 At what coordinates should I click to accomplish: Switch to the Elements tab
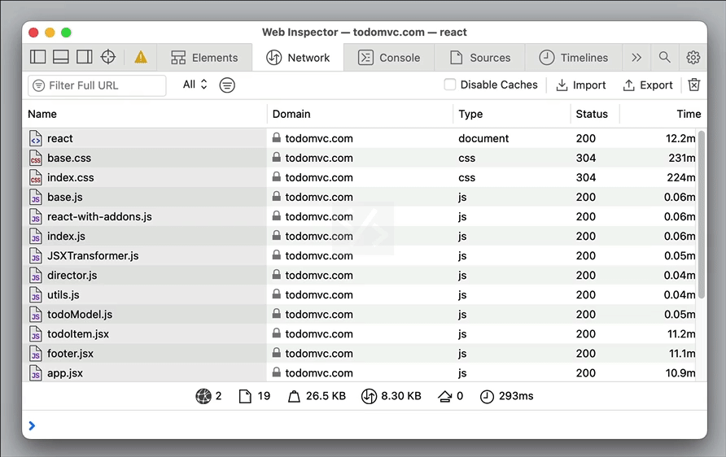point(204,58)
